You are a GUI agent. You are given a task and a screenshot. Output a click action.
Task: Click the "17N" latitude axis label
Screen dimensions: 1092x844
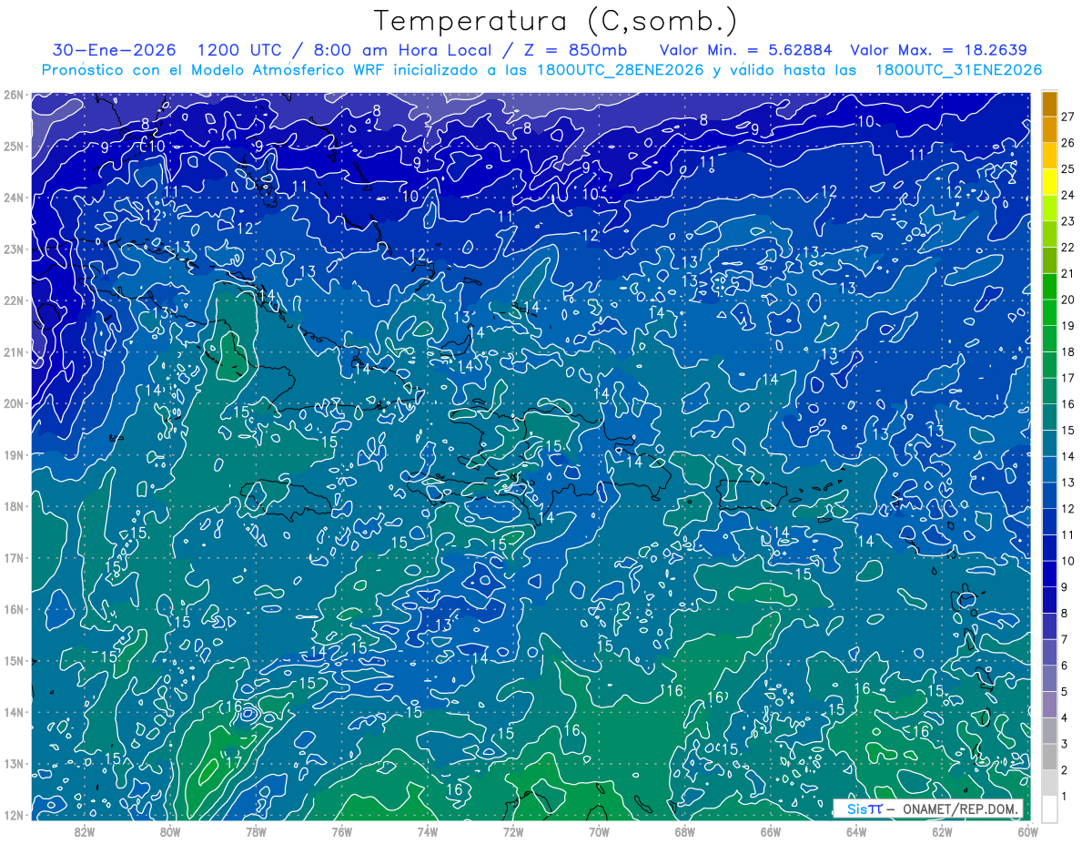(x=14, y=557)
